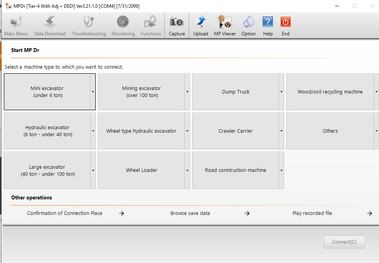379x263 pixels.
Task: Click the Help question mark icon
Action: pos(268,22)
